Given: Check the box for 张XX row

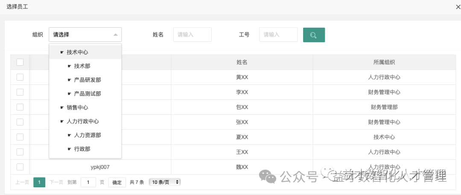Looking at the screenshot, I should [x=20, y=122].
